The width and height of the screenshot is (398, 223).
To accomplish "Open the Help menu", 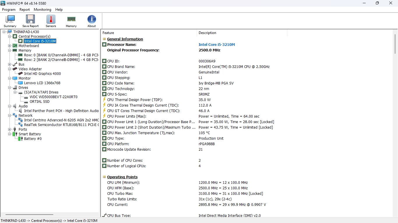I will (59, 10).
